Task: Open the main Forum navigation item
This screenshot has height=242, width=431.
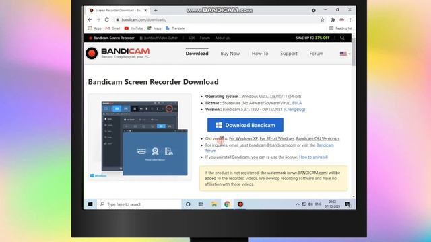Action: coord(317,54)
